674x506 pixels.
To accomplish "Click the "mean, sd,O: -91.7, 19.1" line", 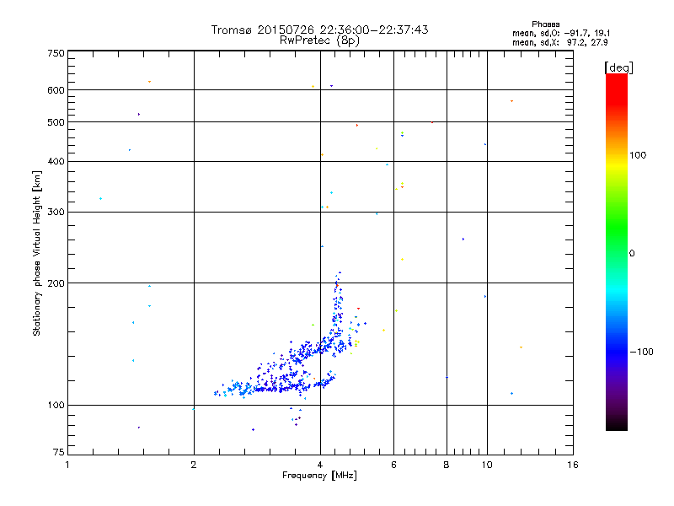I will tap(561, 33).
